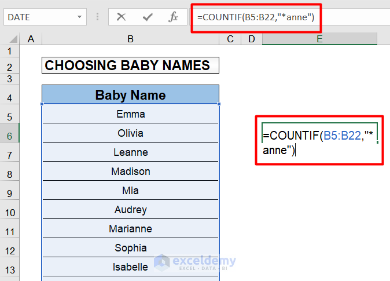The image size is (390, 281).
Task: Click the formula bar resize dots handle
Action: click(97, 17)
